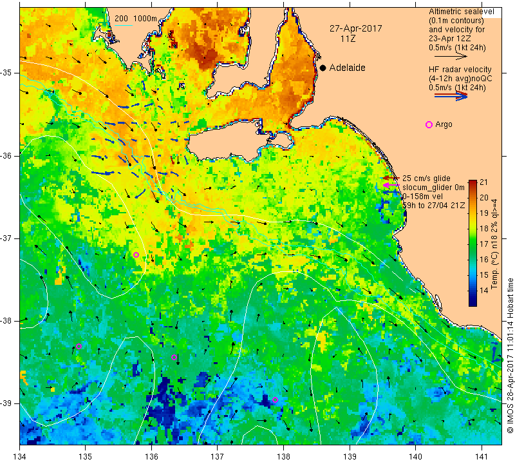
Task: Click the colorbar value '19'
Action: (x=484, y=213)
